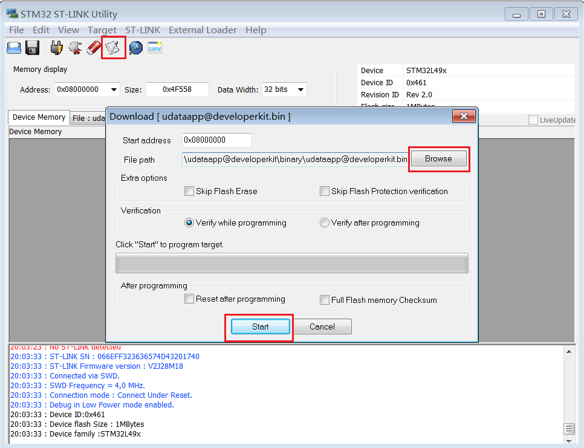
Task: Switch to the Device Memory tab
Action: pos(39,117)
